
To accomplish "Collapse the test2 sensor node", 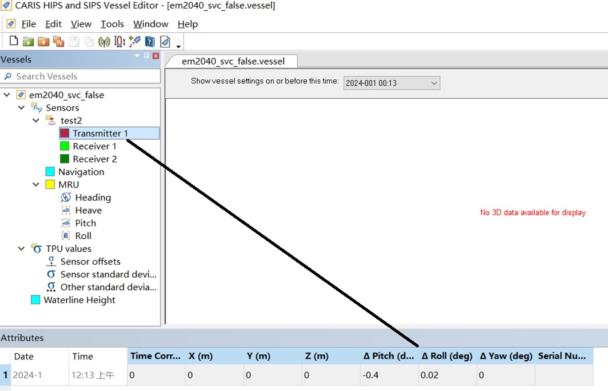I will 36,120.
